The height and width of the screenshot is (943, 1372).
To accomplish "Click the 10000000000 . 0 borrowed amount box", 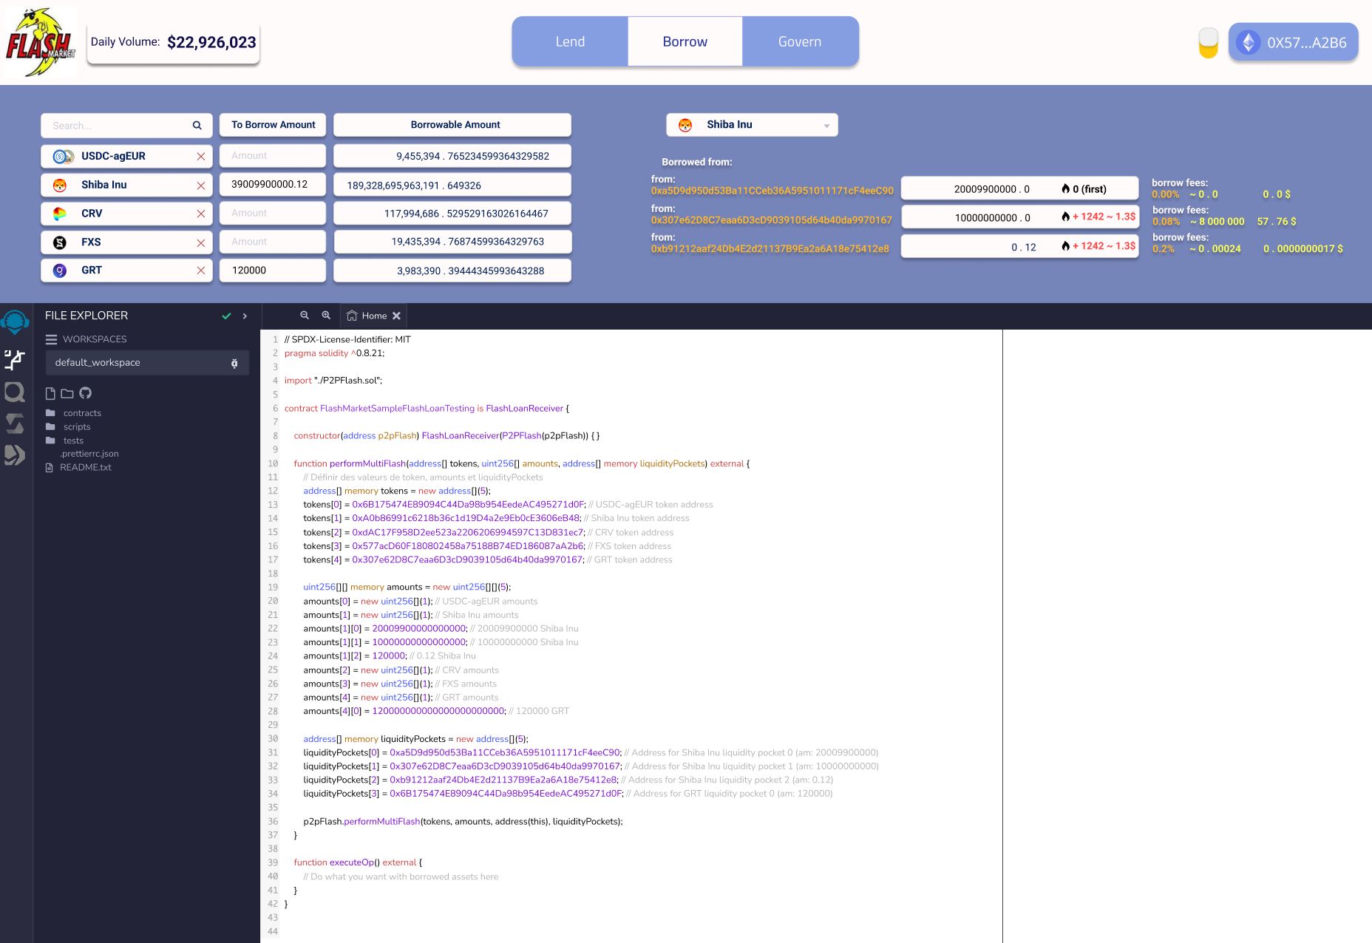I will pyautogui.click(x=1019, y=217).
